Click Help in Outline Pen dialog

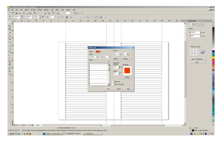[x=128, y=89]
